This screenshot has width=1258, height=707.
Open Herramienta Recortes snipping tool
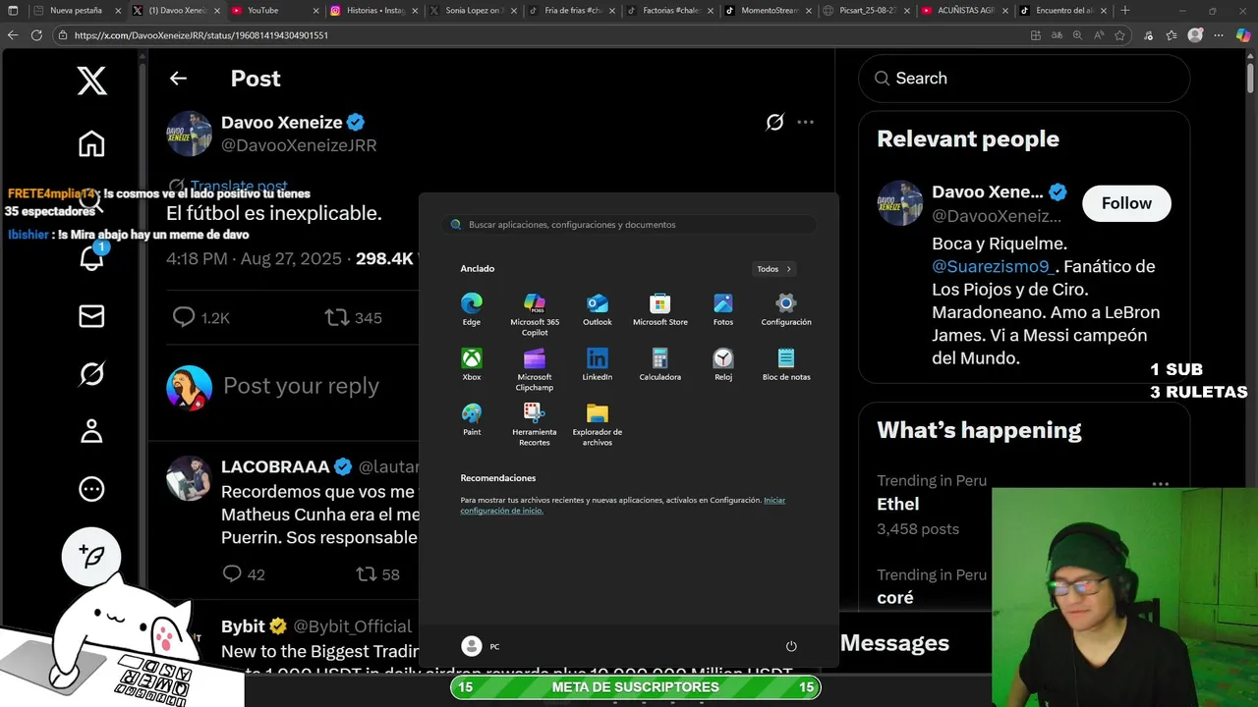click(x=535, y=423)
